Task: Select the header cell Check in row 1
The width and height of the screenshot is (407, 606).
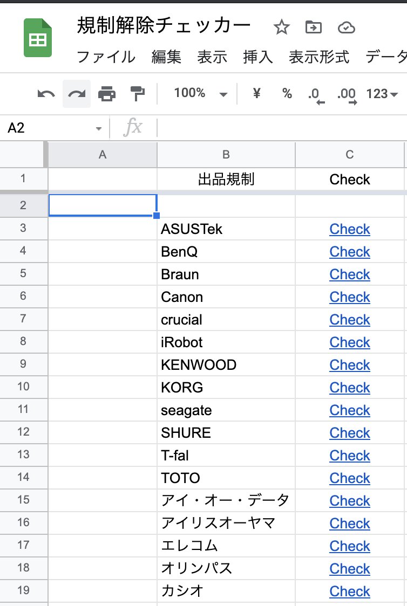Action: [350, 179]
